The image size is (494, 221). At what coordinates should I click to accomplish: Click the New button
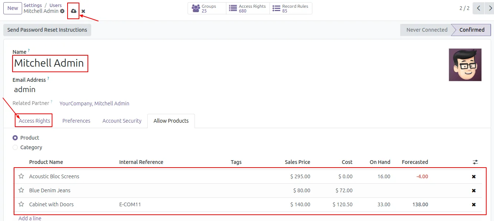click(13, 8)
